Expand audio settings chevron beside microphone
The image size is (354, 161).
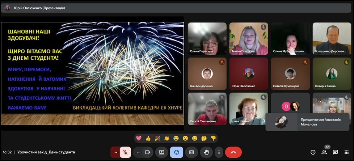pyautogui.click(x=116, y=152)
